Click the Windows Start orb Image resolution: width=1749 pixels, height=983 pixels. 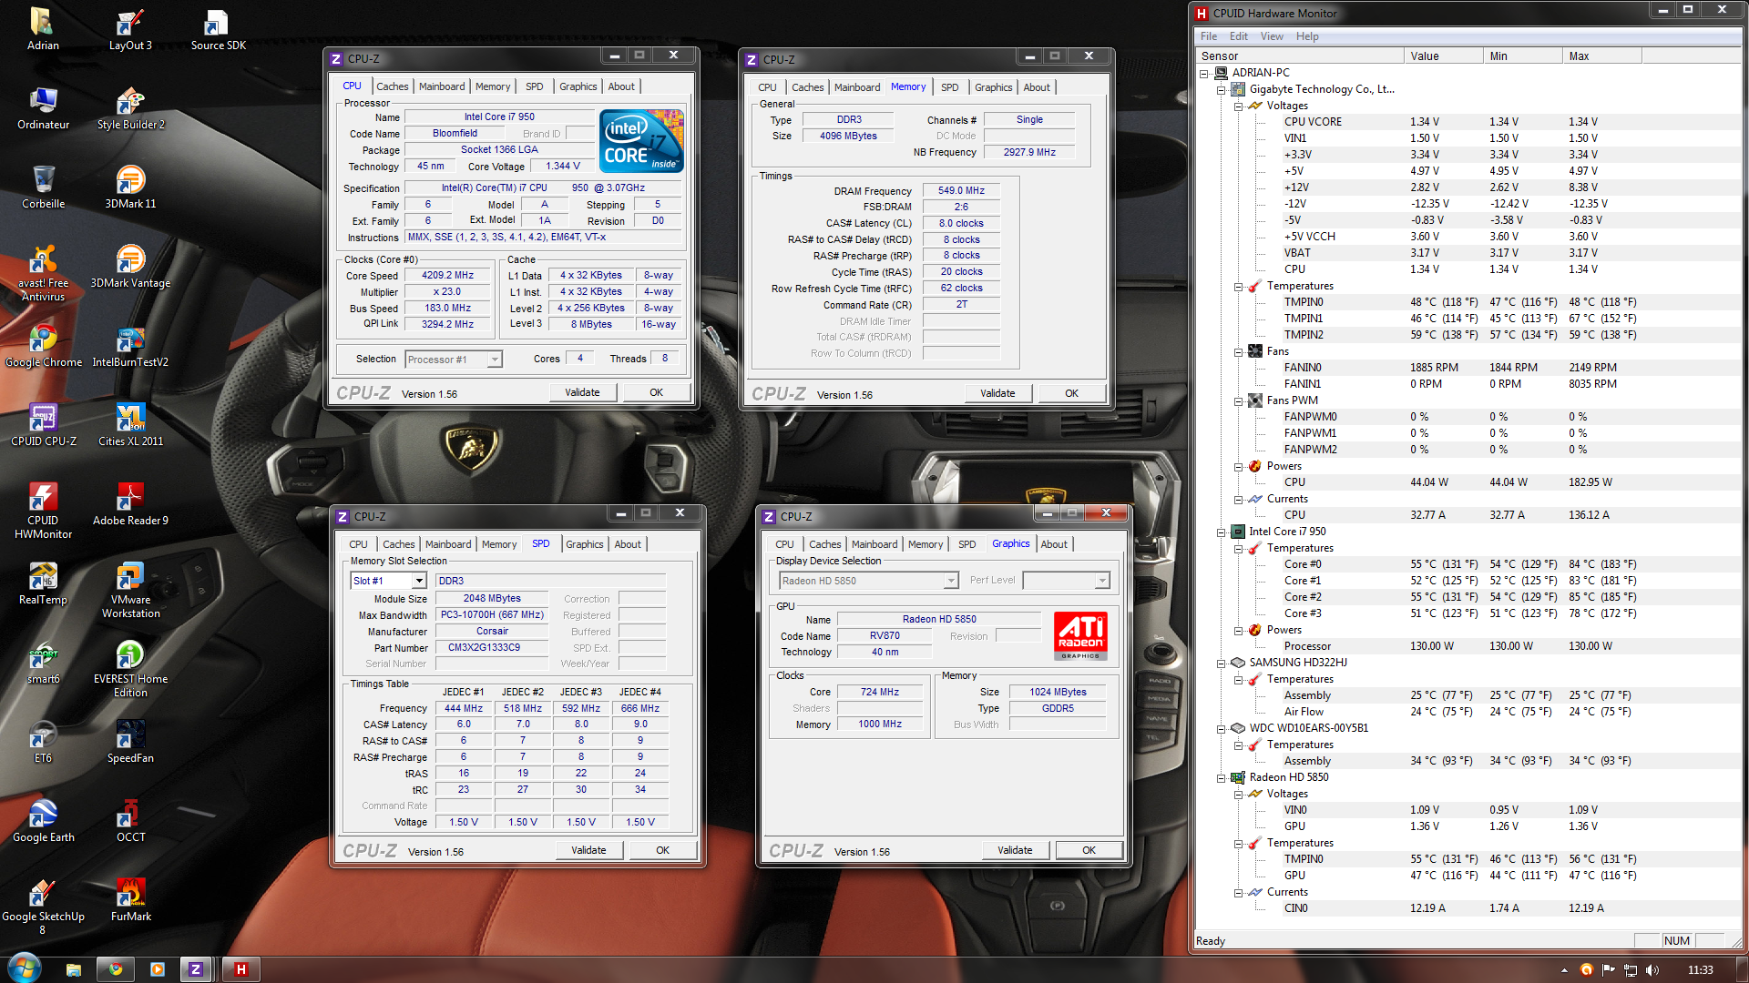point(25,968)
